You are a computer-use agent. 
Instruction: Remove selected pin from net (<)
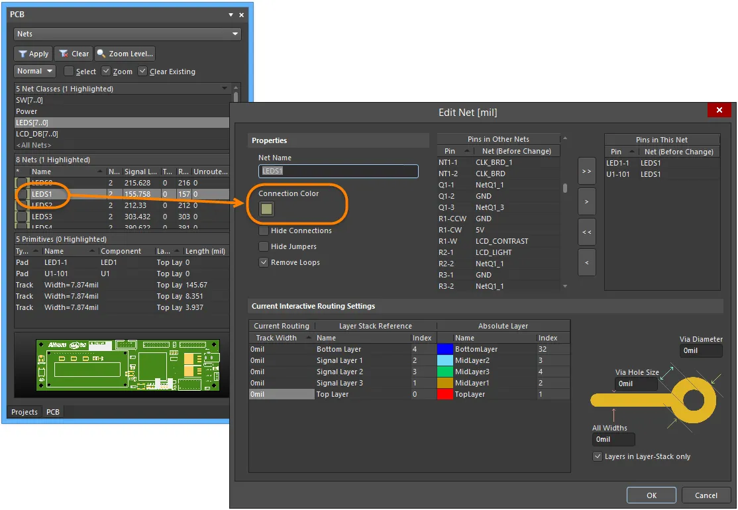coord(586,262)
